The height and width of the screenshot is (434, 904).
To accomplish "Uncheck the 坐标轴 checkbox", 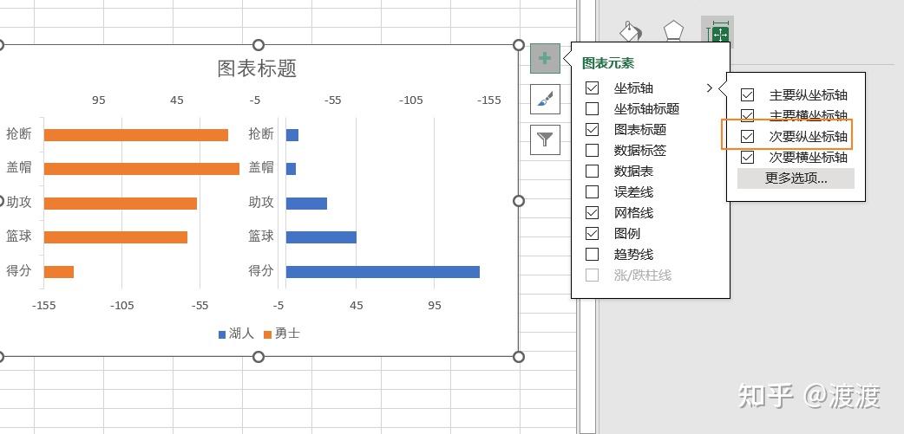I will 592,88.
